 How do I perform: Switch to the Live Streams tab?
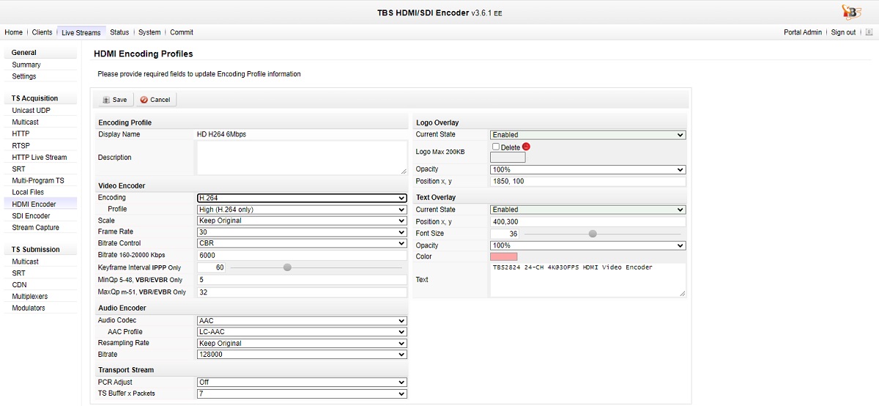point(81,32)
